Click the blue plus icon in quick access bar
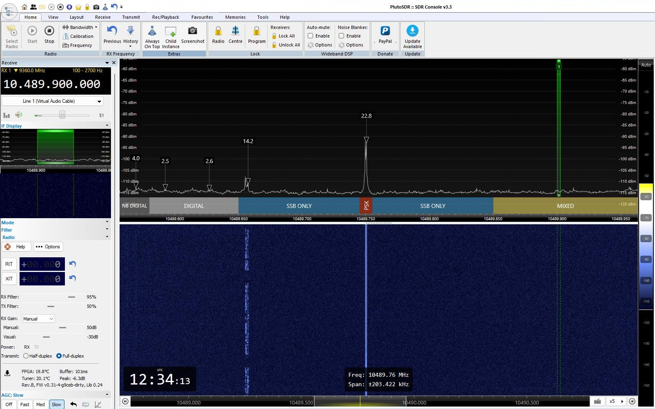This screenshot has width=655, height=409. tap(69, 7)
